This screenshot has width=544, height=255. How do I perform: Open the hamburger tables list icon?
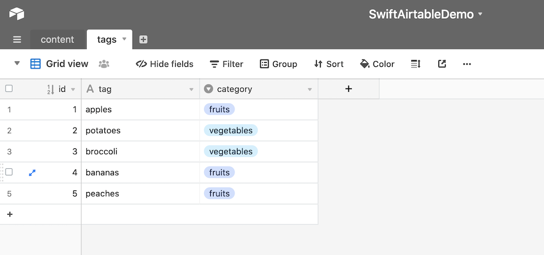(x=17, y=40)
